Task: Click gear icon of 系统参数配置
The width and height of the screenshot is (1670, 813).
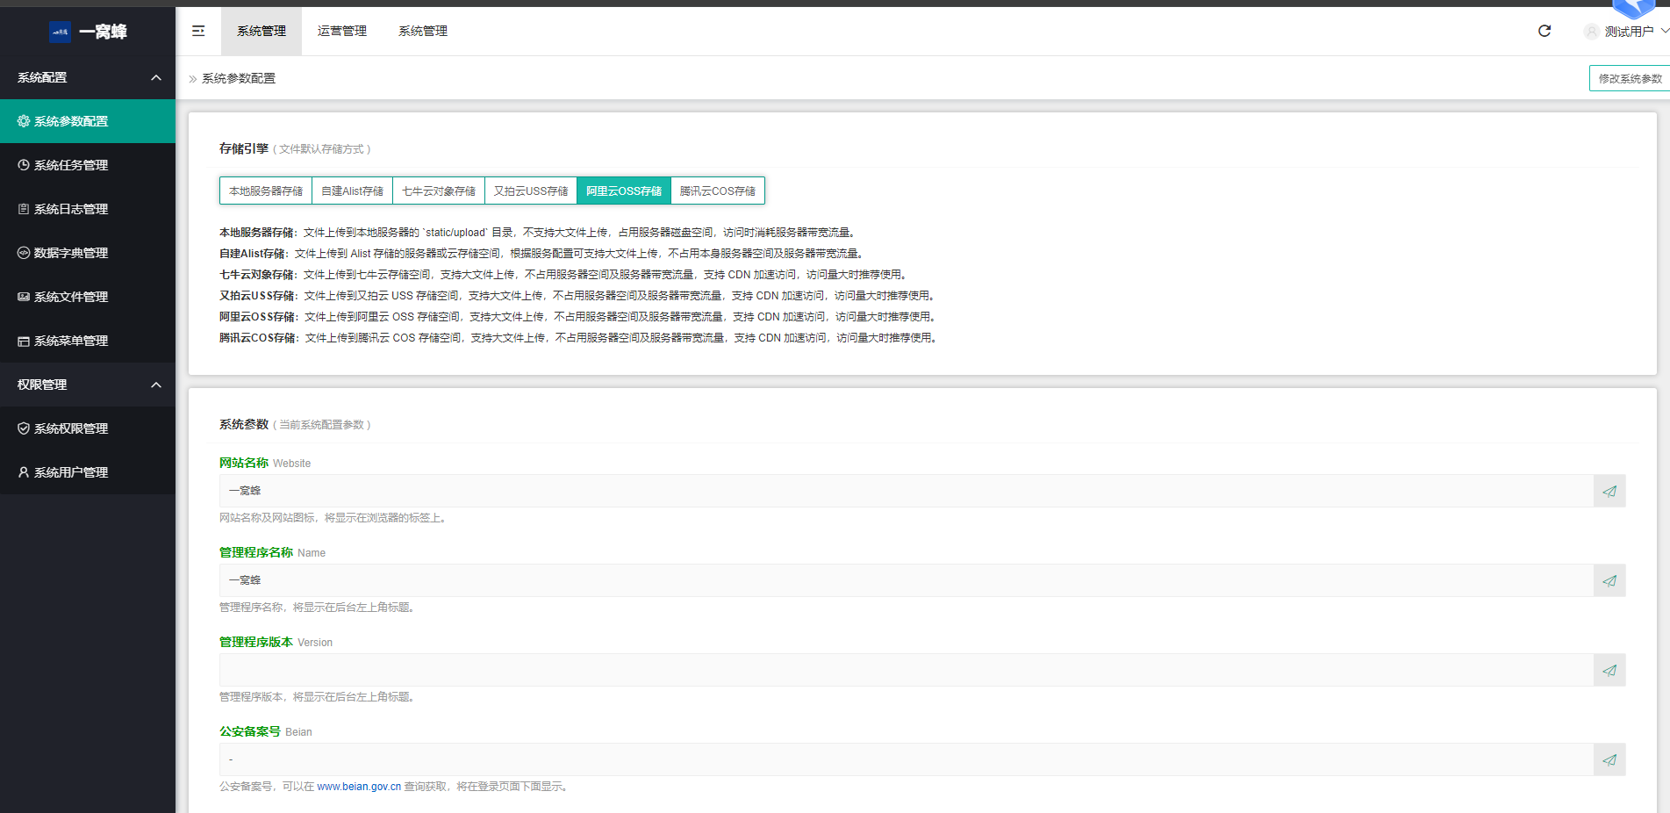Action: 24,121
